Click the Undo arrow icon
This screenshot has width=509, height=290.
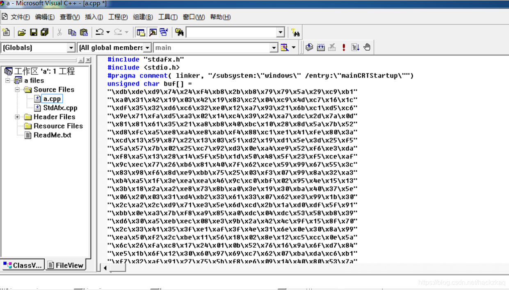click(x=100, y=32)
